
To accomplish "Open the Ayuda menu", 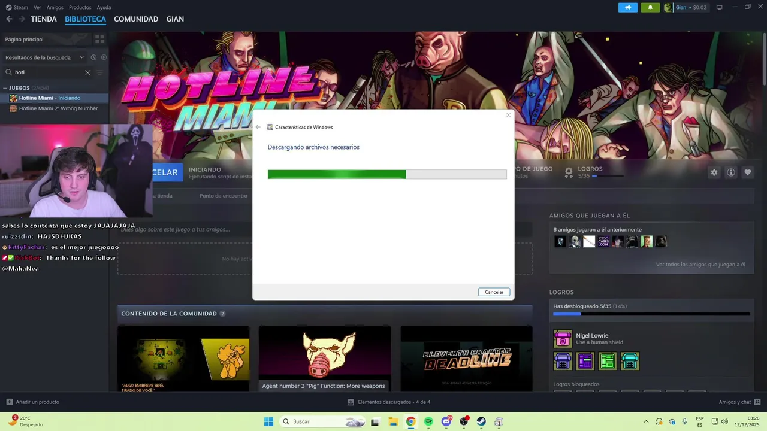I will click(104, 7).
